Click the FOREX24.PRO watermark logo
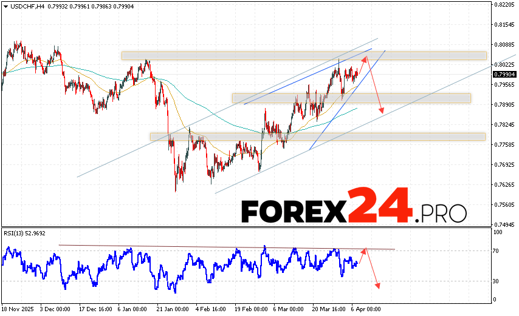The height and width of the screenshot is (316, 519). (354, 210)
